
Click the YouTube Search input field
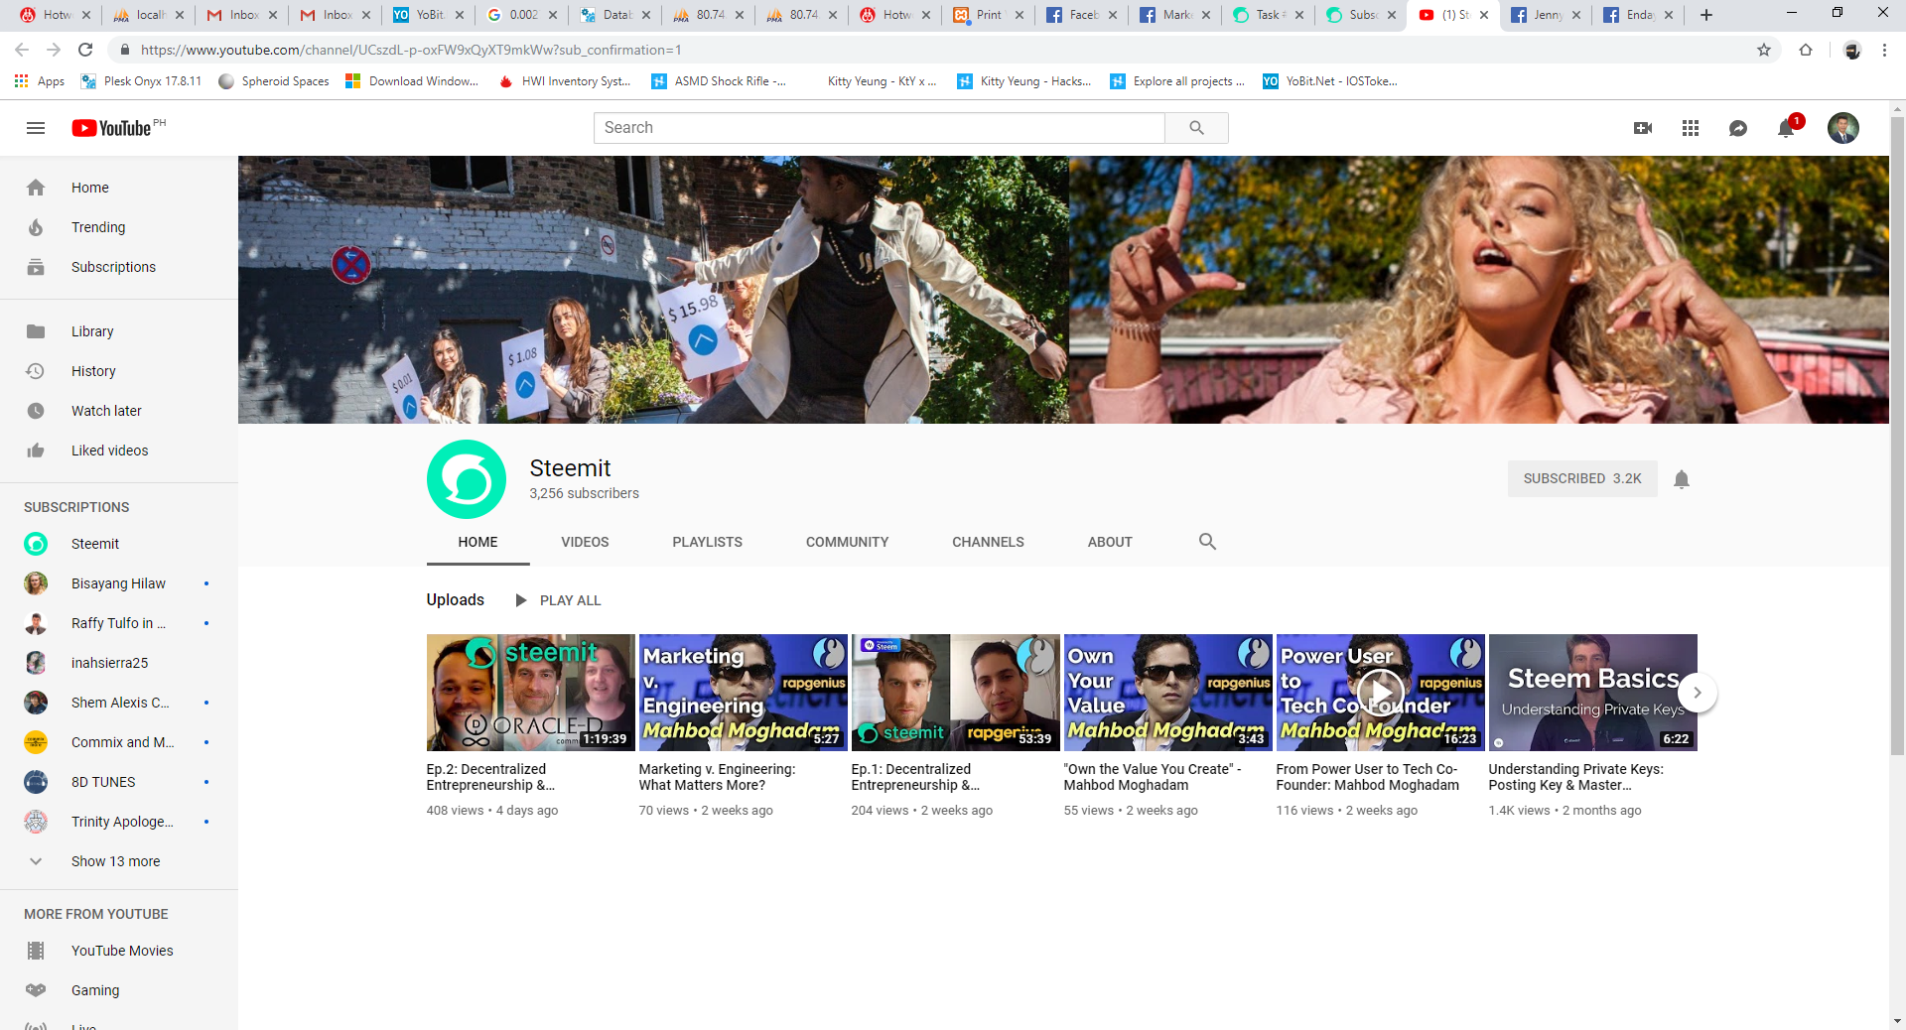[879, 128]
